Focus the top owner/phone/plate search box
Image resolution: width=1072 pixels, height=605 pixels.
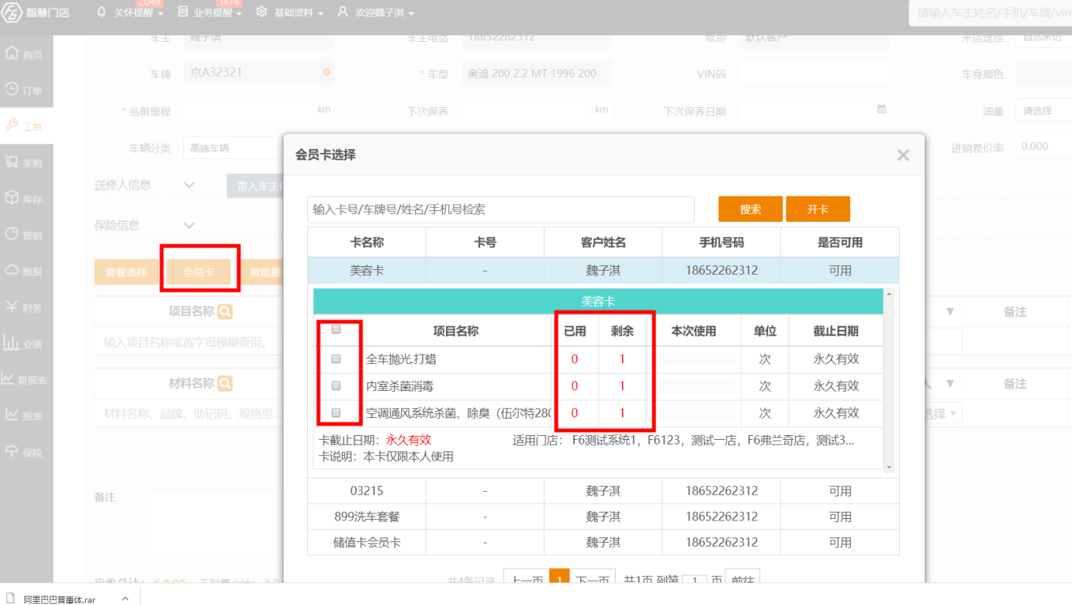(x=991, y=13)
